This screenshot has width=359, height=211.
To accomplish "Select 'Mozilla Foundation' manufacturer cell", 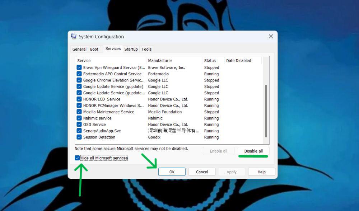I will pos(165,112).
